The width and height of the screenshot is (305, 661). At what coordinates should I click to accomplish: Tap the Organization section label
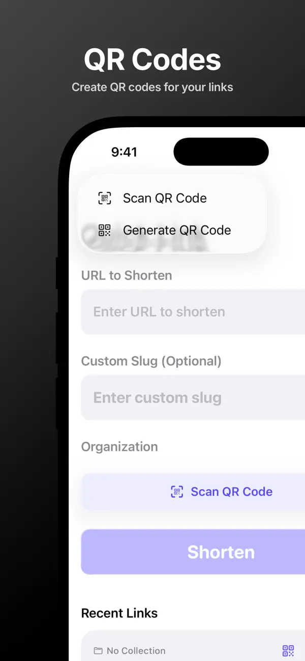[x=119, y=446]
